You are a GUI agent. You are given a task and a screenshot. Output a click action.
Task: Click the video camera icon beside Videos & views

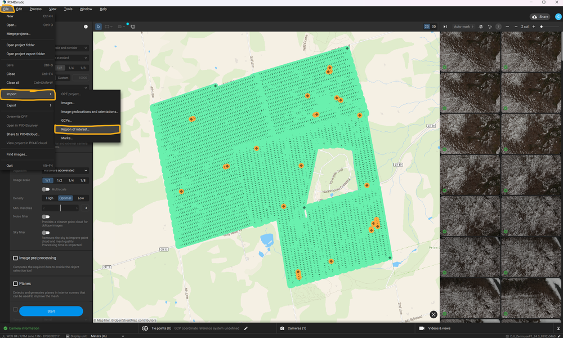(x=422, y=328)
